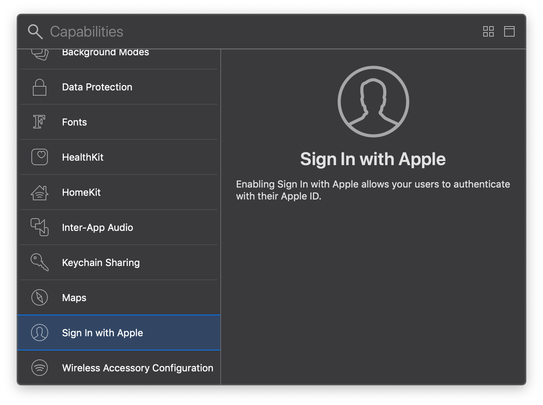Select Wireless Accessory Configuration capability
This screenshot has height=405, width=543.
pyautogui.click(x=119, y=368)
